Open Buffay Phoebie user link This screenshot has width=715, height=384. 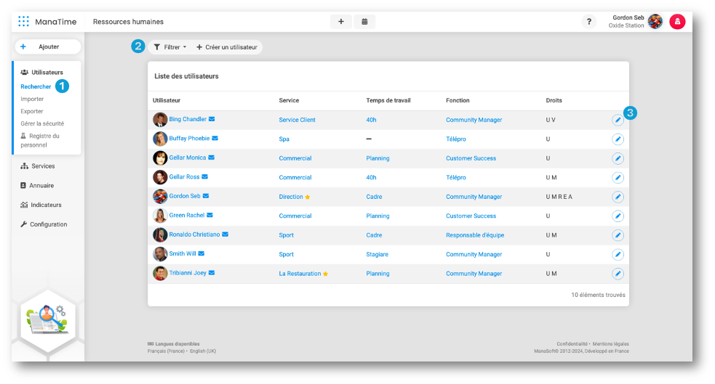coord(189,139)
